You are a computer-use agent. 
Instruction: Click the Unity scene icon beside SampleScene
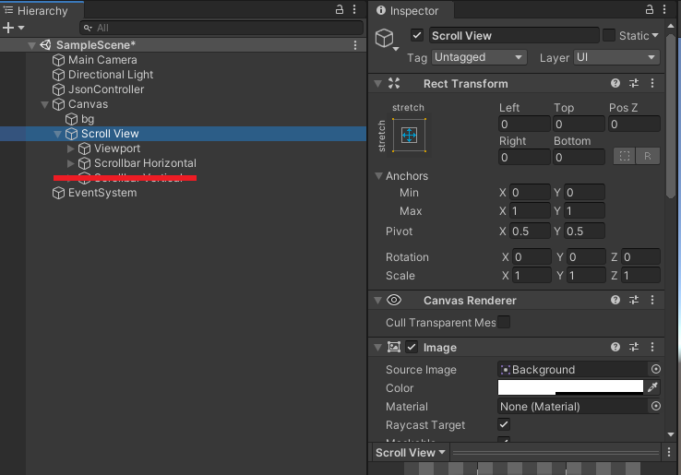[45, 44]
